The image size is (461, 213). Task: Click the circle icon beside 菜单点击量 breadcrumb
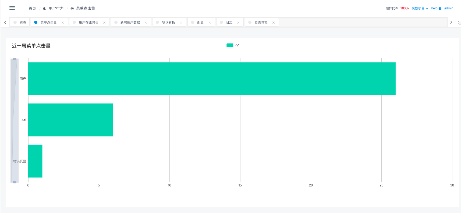click(x=72, y=9)
